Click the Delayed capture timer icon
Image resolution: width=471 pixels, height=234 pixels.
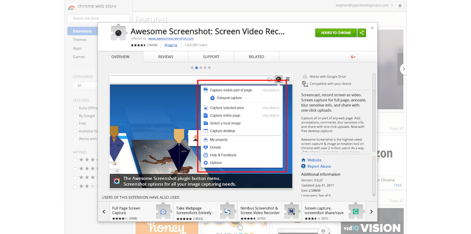click(x=212, y=98)
